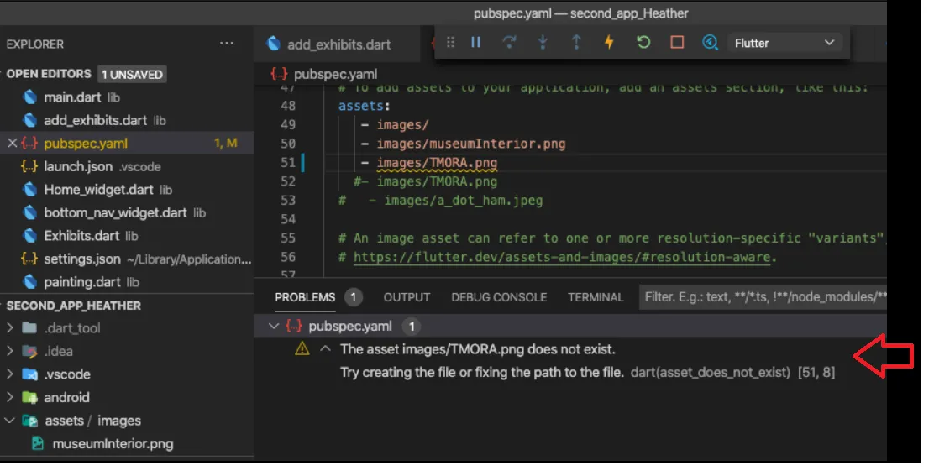Open the flutter.dev assets-and-images link
Image resolution: width=934 pixels, height=471 pixels.
(x=562, y=257)
